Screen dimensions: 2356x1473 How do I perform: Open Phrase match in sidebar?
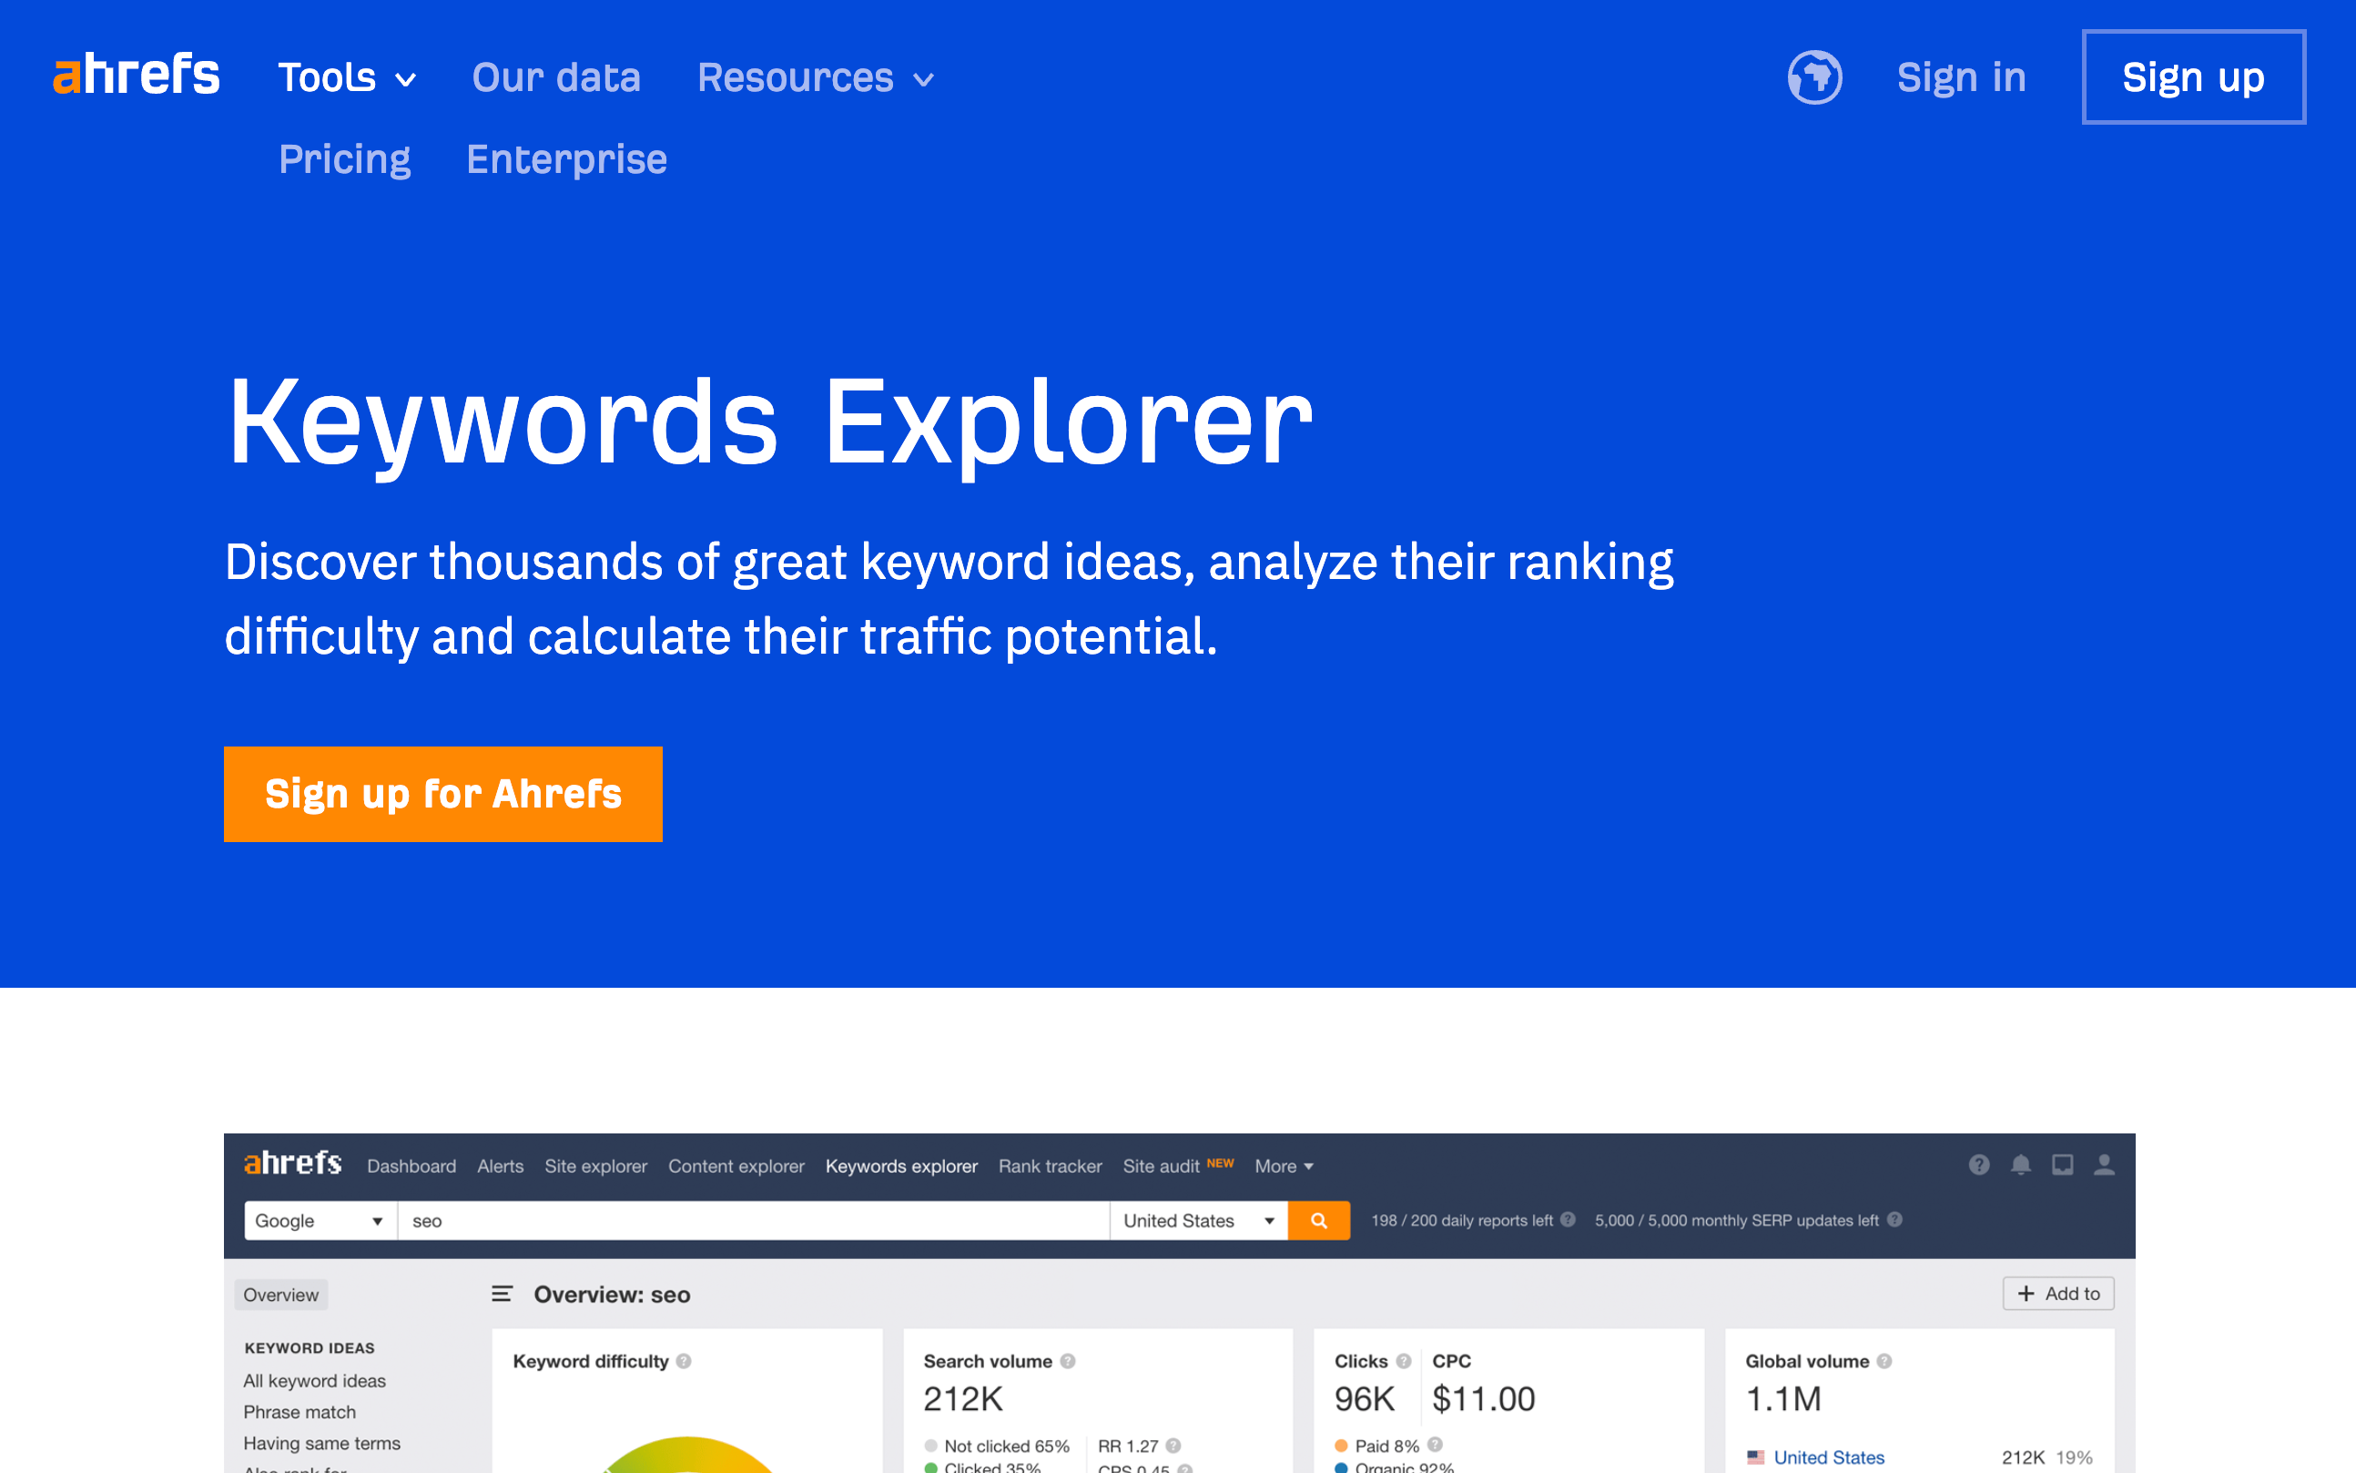pyautogui.click(x=300, y=1412)
